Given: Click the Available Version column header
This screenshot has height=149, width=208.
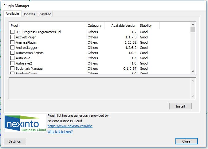Looking at the screenshot, I should point(121,25).
